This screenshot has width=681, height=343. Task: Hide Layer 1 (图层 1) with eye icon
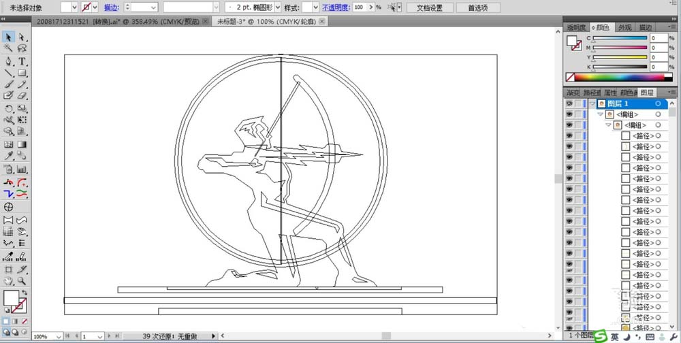(569, 103)
